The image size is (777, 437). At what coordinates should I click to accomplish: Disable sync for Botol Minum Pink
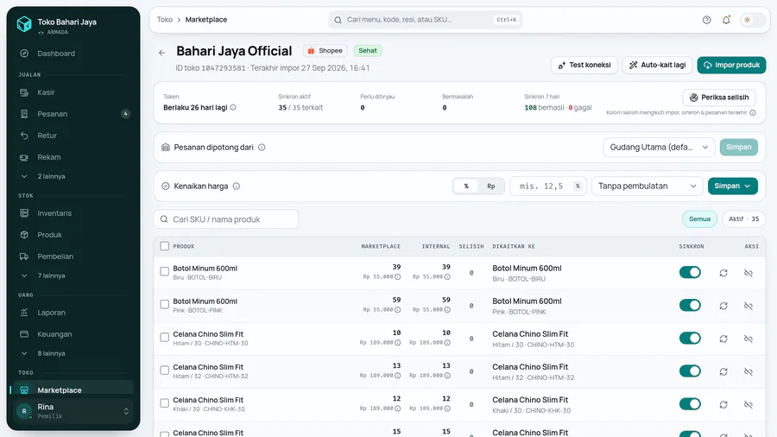(x=690, y=305)
